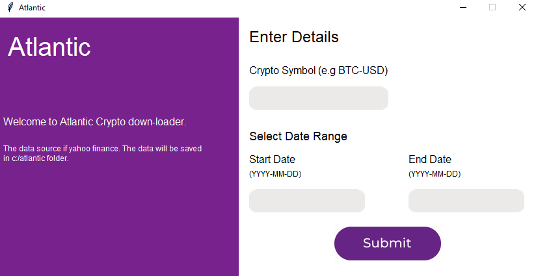Minimize the Atlantic window
Screen dimensions: 536x276
[x=463, y=7]
